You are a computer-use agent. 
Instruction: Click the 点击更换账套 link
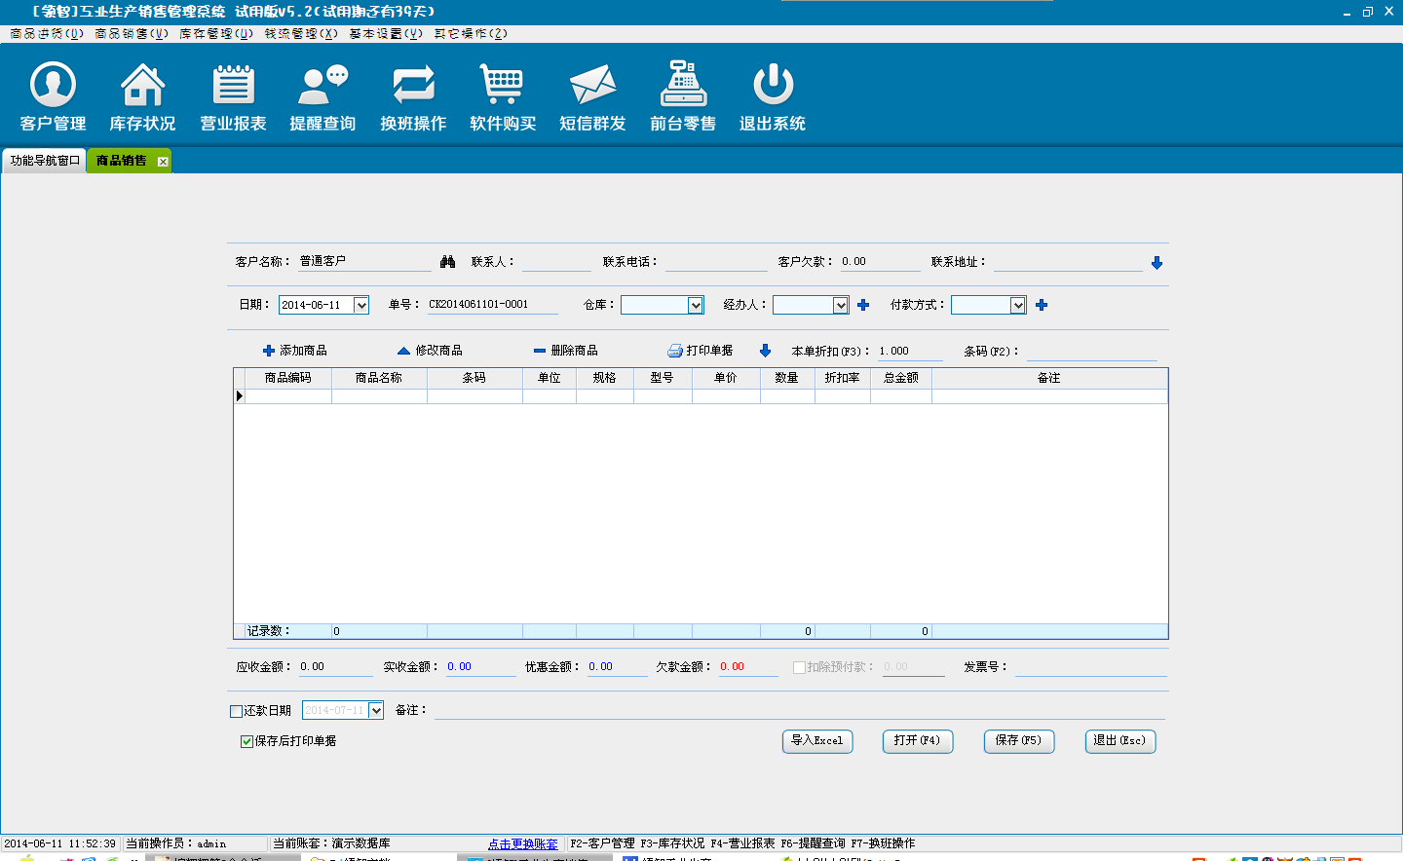coord(523,844)
